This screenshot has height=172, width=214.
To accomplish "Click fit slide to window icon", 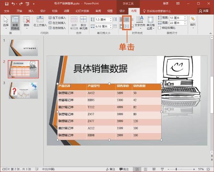I will click(x=208, y=169).
